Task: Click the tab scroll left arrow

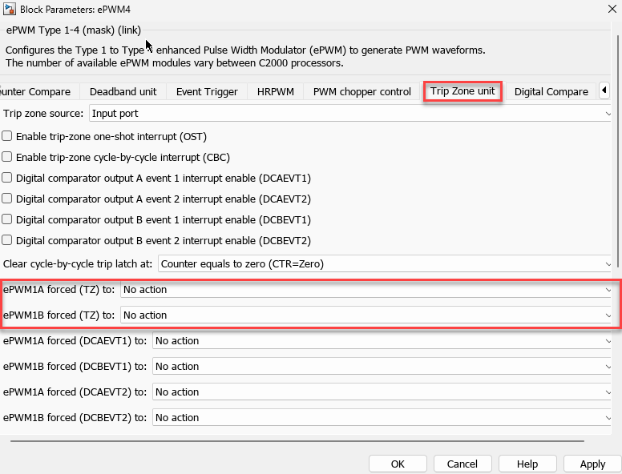Action: pos(604,90)
